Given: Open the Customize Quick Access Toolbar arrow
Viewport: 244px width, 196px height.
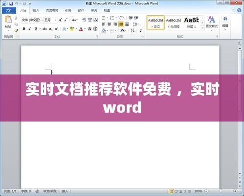Looking at the screenshot, I should point(30,4).
